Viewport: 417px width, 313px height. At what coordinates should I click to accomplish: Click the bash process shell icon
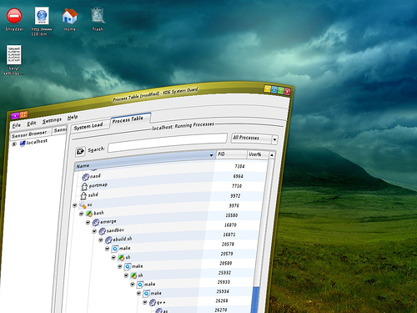point(89,214)
